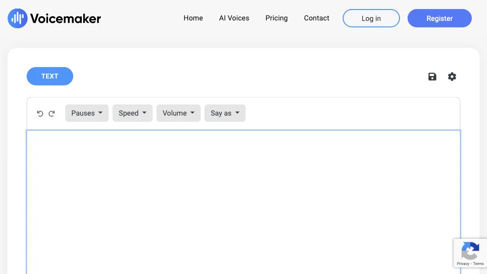Open the Say as dropdown
The height and width of the screenshot is (274, 487).
[224, 113]
